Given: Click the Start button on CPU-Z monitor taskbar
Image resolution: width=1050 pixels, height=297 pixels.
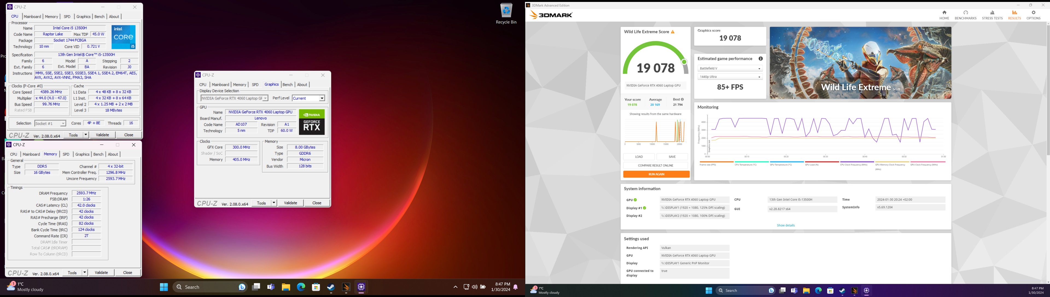Looking at the screenshot, I should [164, 287].
